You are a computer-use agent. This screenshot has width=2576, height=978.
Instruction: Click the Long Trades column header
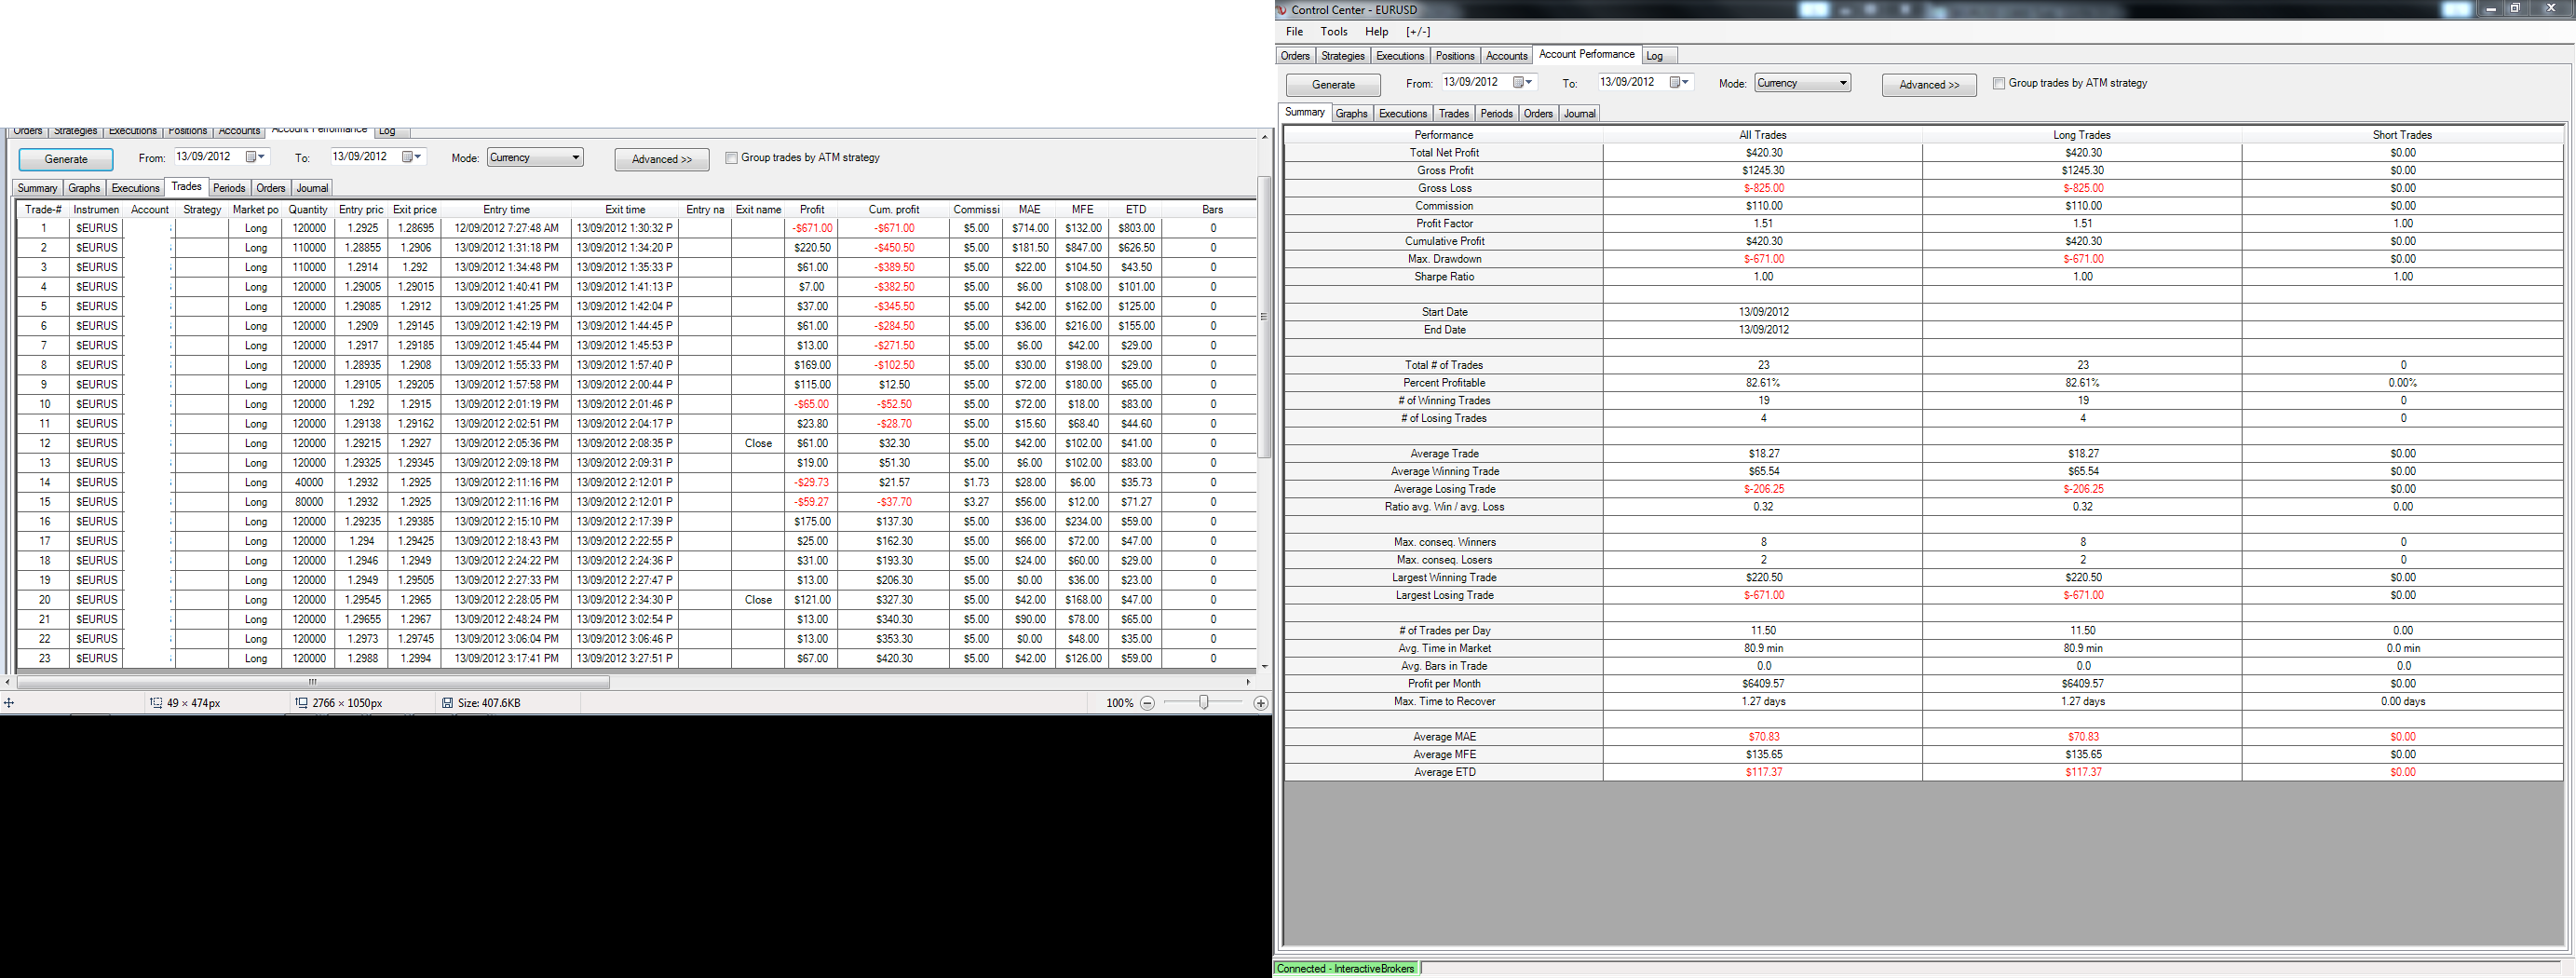2082,135
